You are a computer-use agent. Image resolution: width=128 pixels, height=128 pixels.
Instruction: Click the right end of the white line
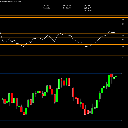click(x=116, y=32)
